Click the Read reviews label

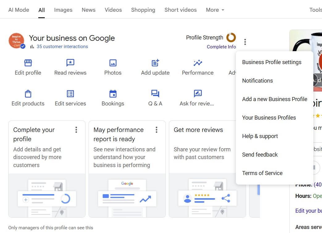click(x=70, y=73)
